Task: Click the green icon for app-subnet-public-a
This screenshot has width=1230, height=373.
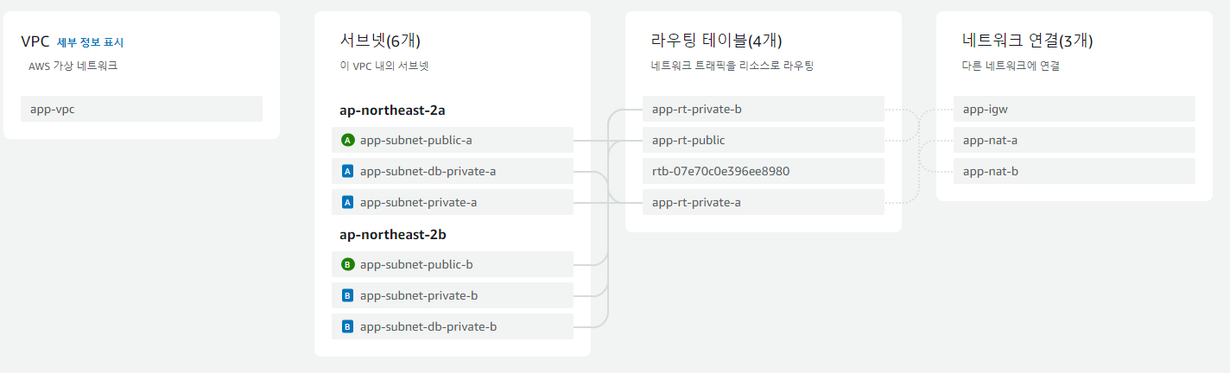Action: point(347,140)
